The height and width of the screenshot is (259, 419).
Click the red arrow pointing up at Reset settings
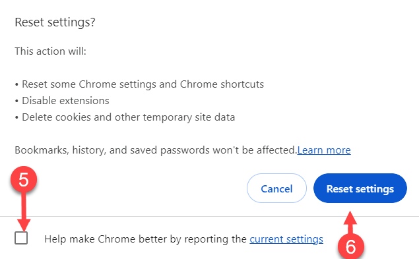[350, 223]
